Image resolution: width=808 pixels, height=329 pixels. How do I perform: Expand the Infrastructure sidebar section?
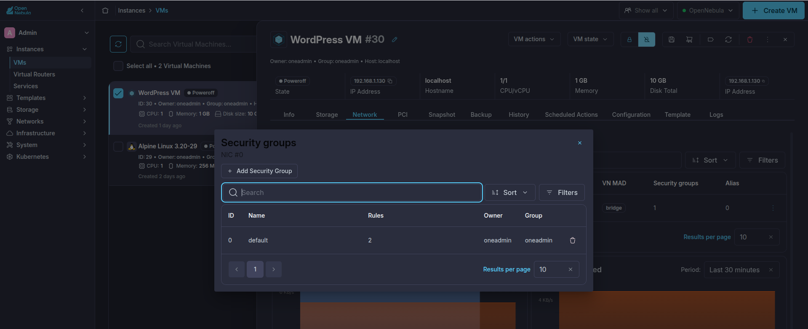click(x=47, y=133)
